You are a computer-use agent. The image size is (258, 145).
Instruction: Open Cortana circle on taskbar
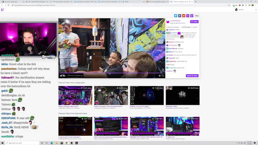42,143
